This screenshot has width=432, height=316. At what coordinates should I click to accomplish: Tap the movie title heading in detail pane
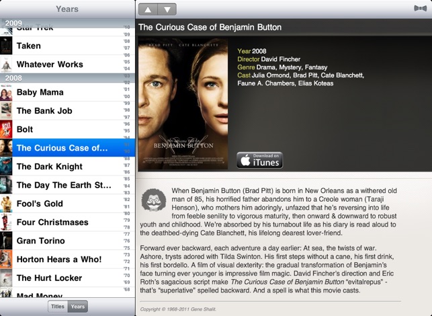(x=210, y=27)
